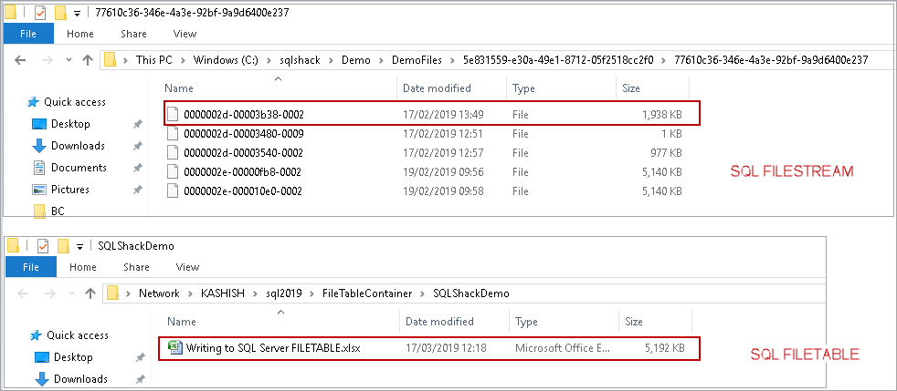
Task: Open the View tab in SQLShackDemo window
Action: pos(187,267)
